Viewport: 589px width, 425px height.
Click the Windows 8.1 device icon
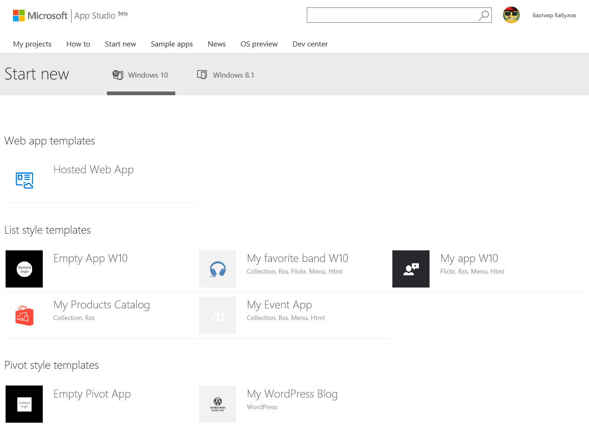click(202, 75)
